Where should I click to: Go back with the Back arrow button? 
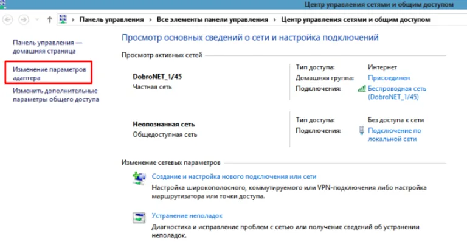[7, 19]
